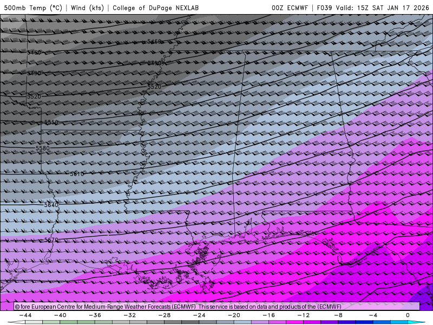Screen dimensions: 433x325
Task: Click the 5640 height contour label
Action: pos(51,205)
